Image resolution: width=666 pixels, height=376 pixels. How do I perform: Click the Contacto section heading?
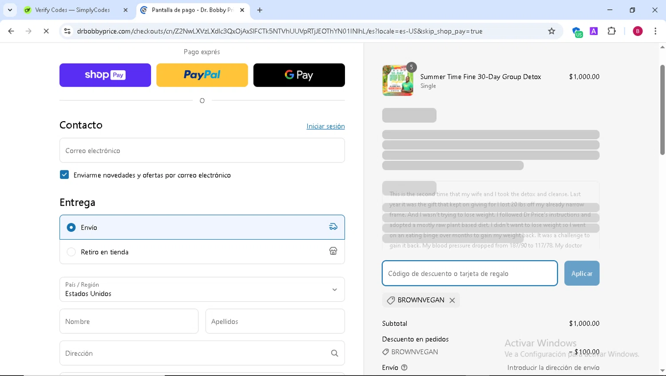81,125
